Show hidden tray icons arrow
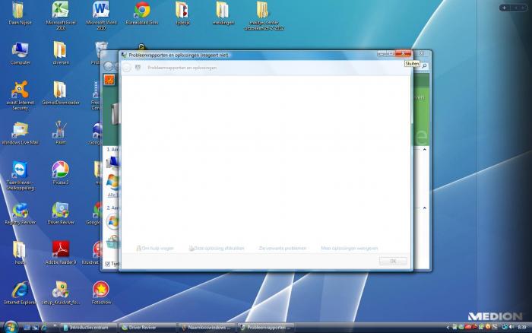The width and height of the screenshot is (532, 333). [448, 328]
